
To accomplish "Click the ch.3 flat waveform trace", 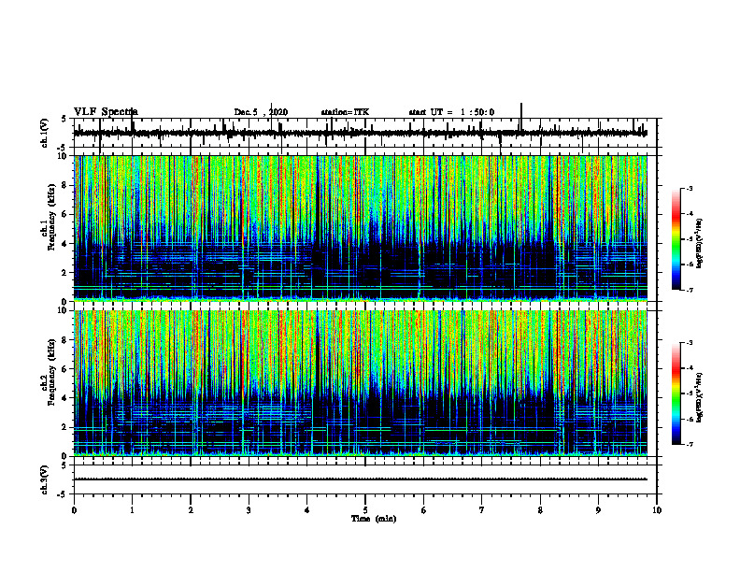I will [x=361, y=479].
